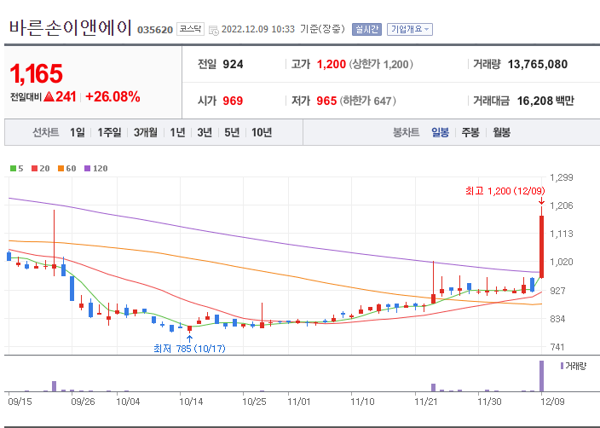
Task: Select the 3개월 line chart tab
Action: 146,132
